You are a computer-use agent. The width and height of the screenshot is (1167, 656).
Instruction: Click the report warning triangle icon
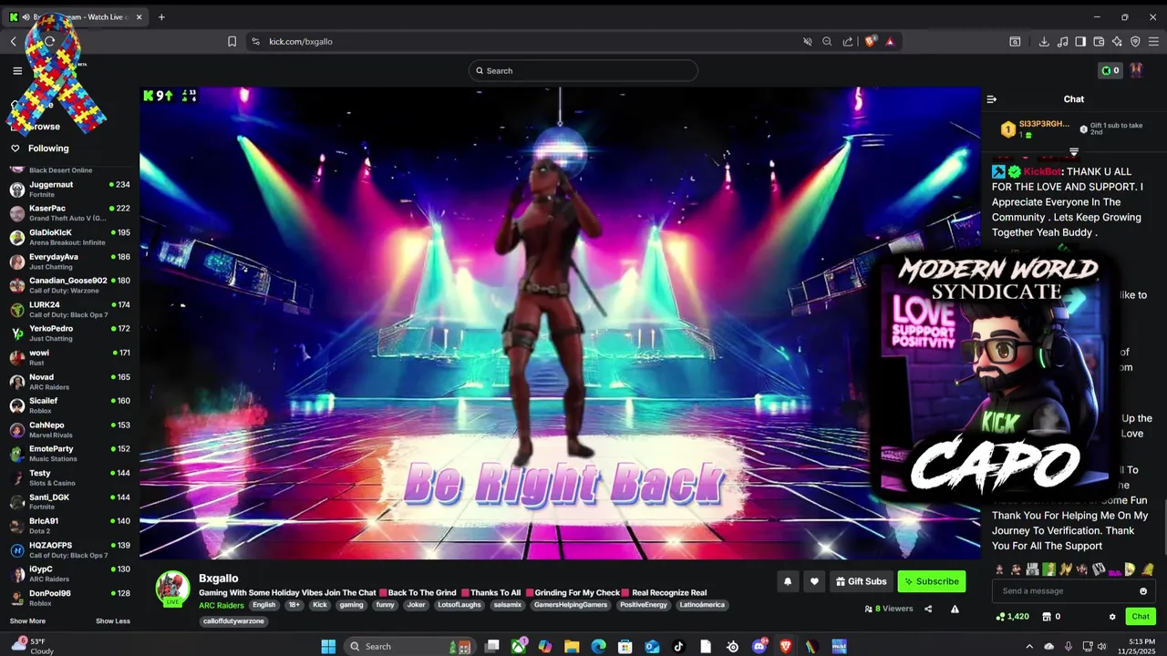click(955, 609)
